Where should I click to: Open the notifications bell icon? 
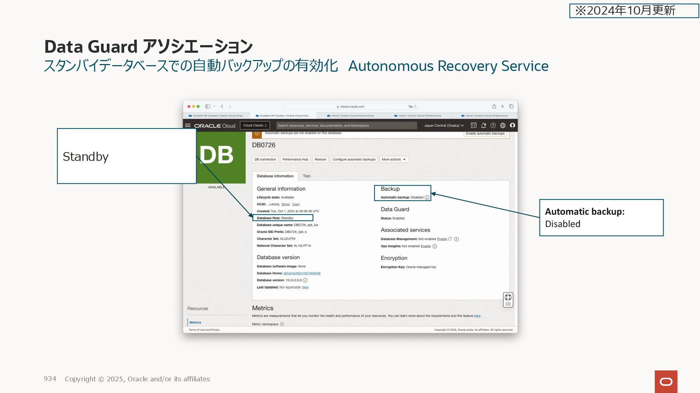click(483, 126)
